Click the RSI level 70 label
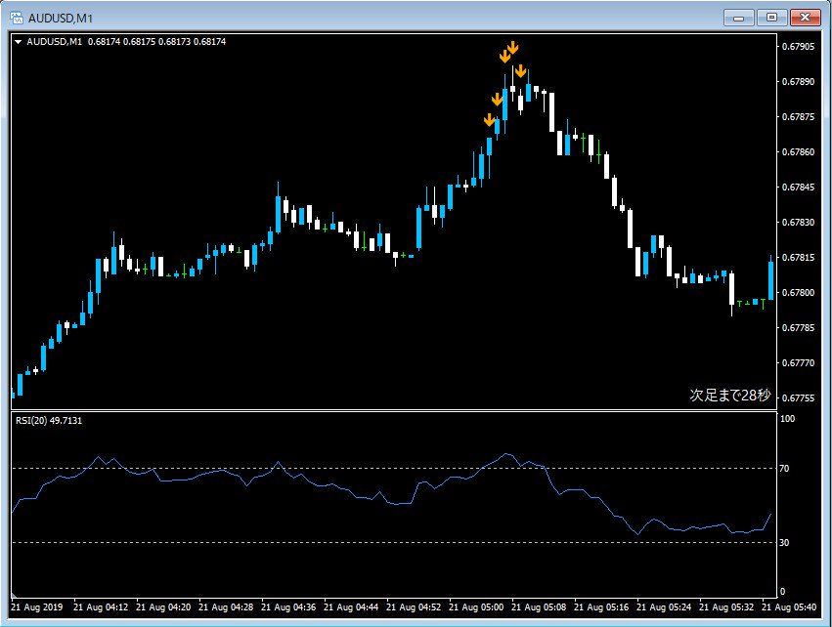The image size is (832, 627). (x=784, y=469)
